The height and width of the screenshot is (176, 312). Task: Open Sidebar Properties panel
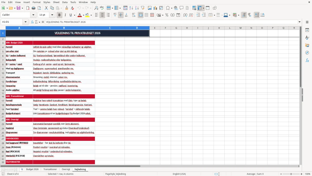point(307,30)
